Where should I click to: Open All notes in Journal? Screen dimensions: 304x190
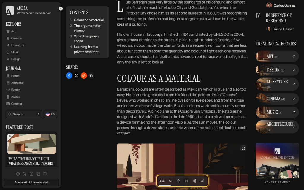pos(15,83)
